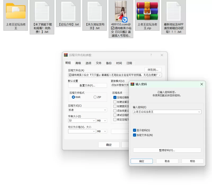
Task: Toggle the 显示密码(S) checkbox
Action: pyautogui.click(x=135, y=130)
